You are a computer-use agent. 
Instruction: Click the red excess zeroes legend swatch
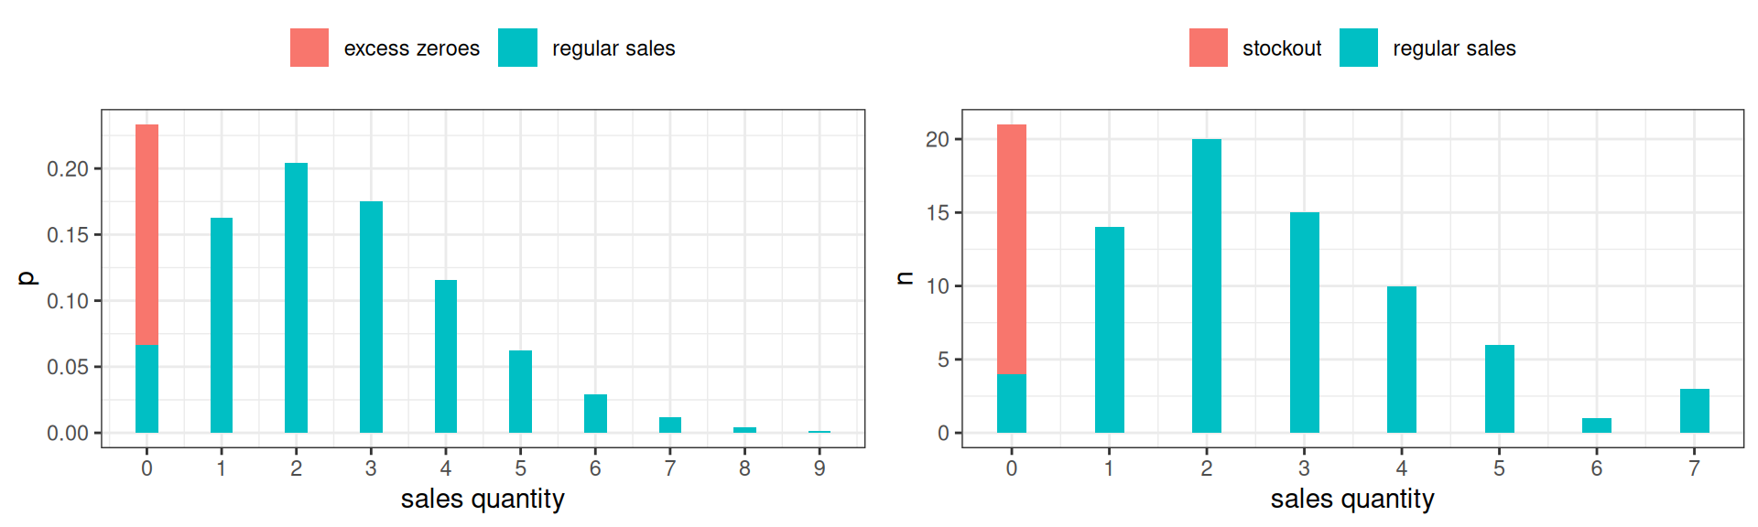[309, 48]
